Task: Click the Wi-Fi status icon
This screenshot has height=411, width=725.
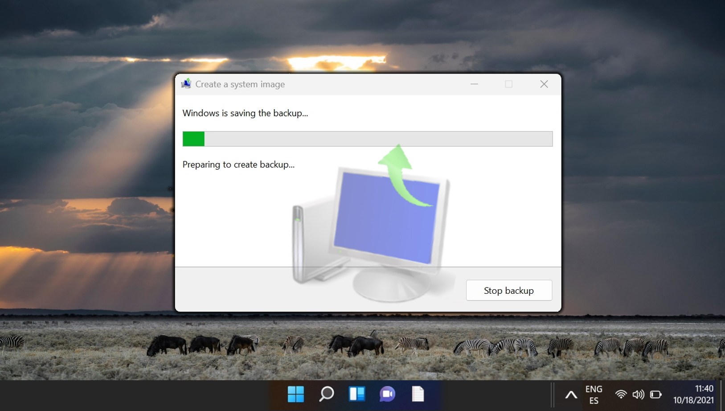Action: [x=622, y=394]
